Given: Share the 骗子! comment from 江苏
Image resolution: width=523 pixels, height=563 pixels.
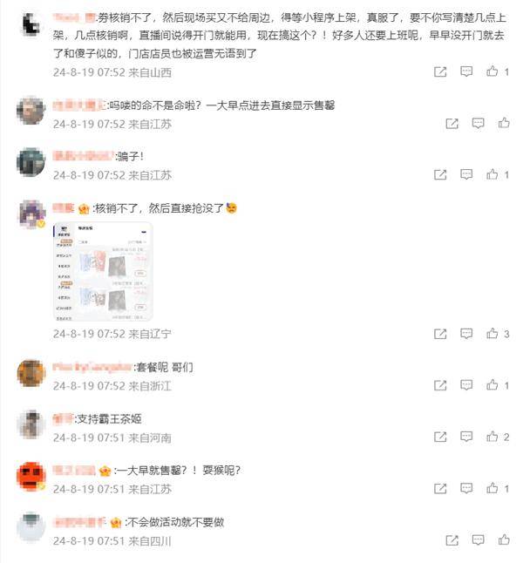Looking at the screenshot, I should pos(440,175).
